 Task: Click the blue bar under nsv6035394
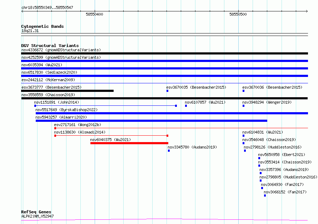(x=164, y=68)
